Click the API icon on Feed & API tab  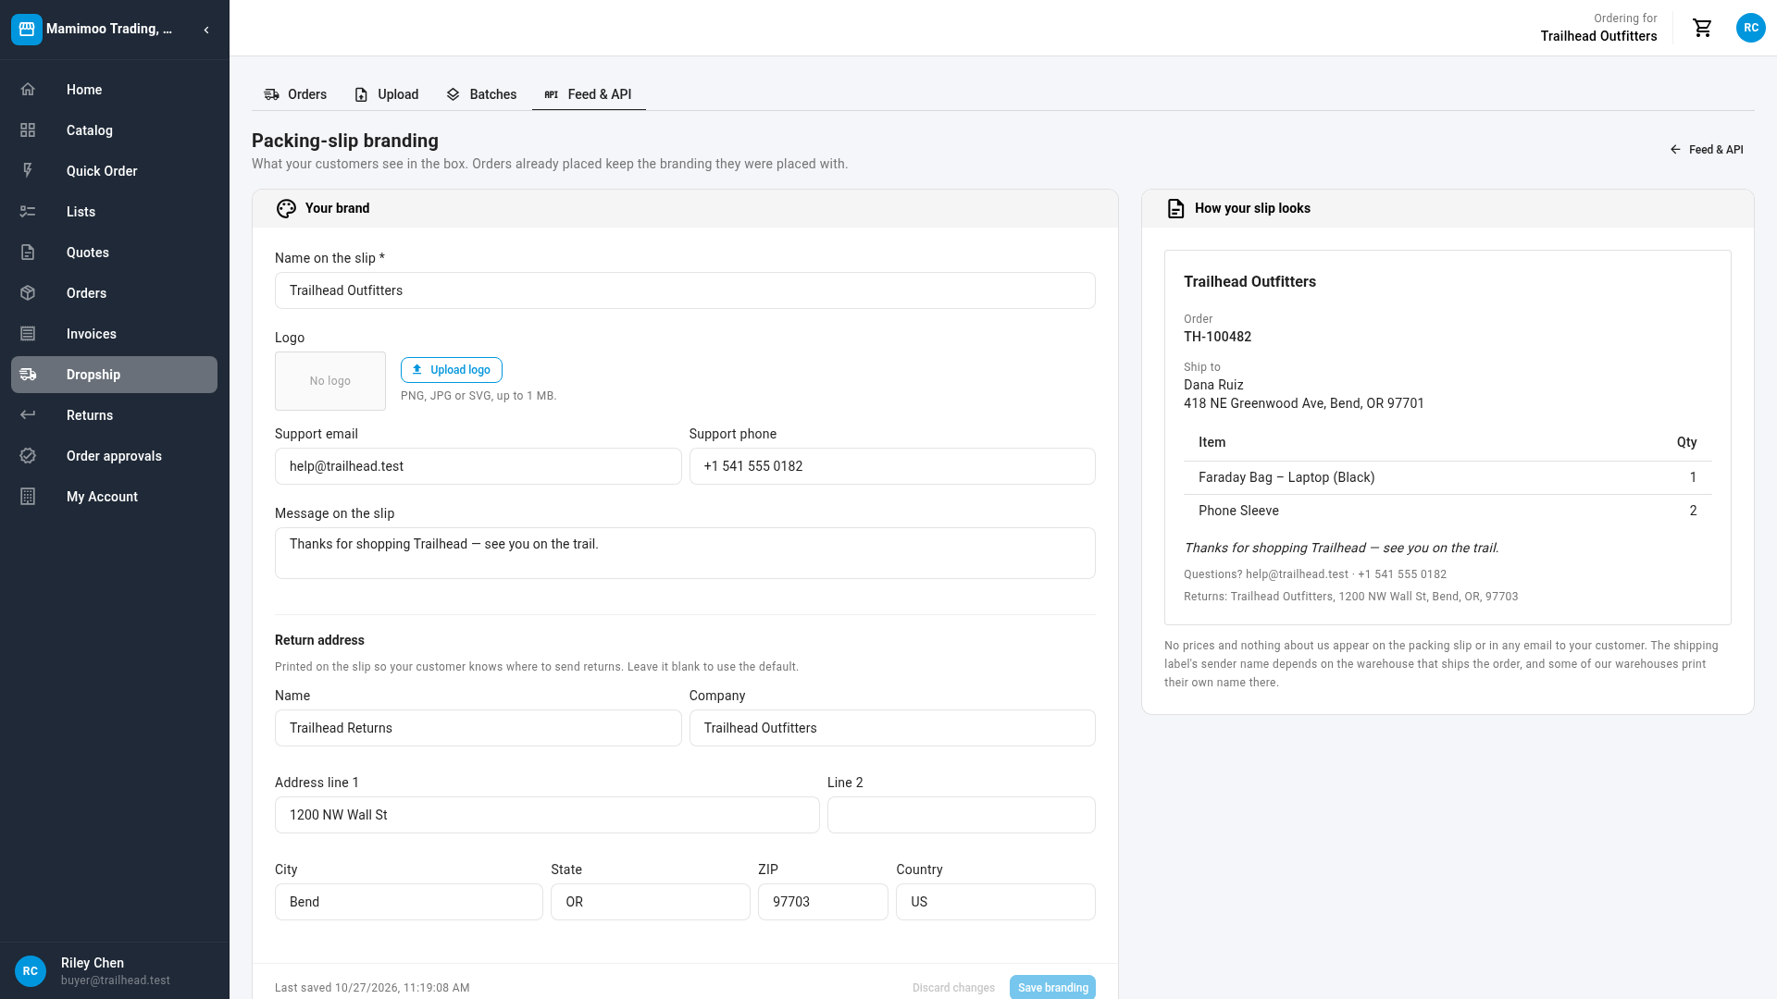(552, 94)
